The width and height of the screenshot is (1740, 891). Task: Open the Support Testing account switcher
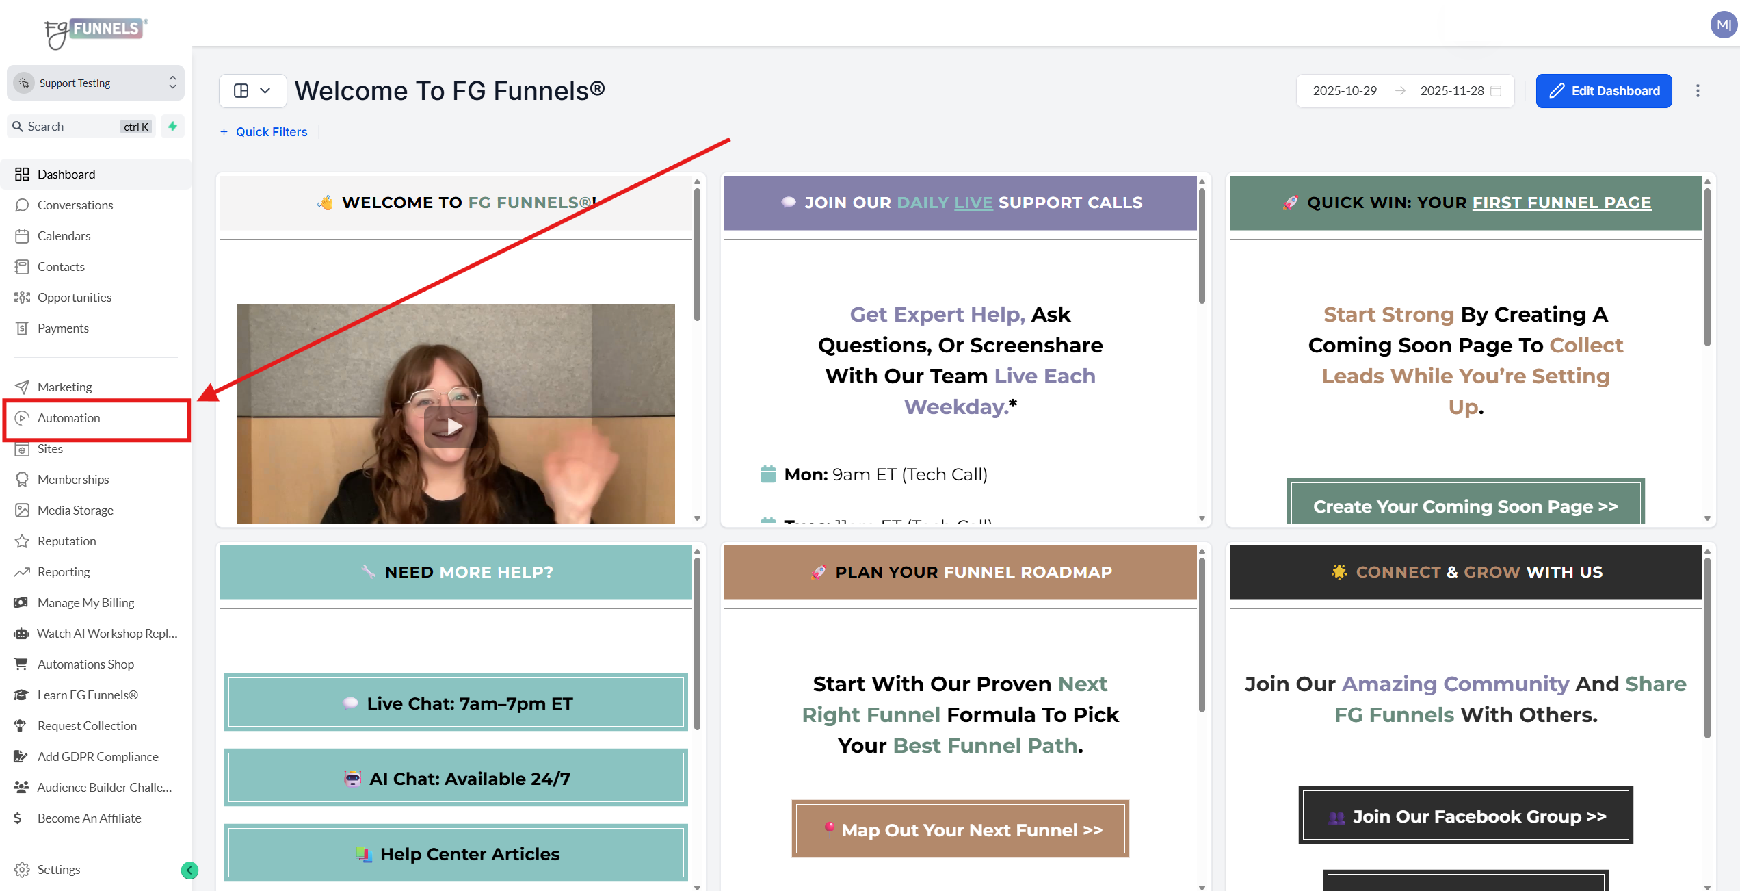[96, 83]
